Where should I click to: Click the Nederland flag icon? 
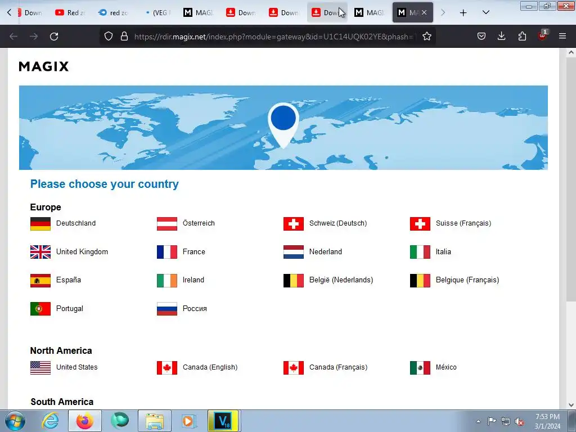[x=294, y=252]
